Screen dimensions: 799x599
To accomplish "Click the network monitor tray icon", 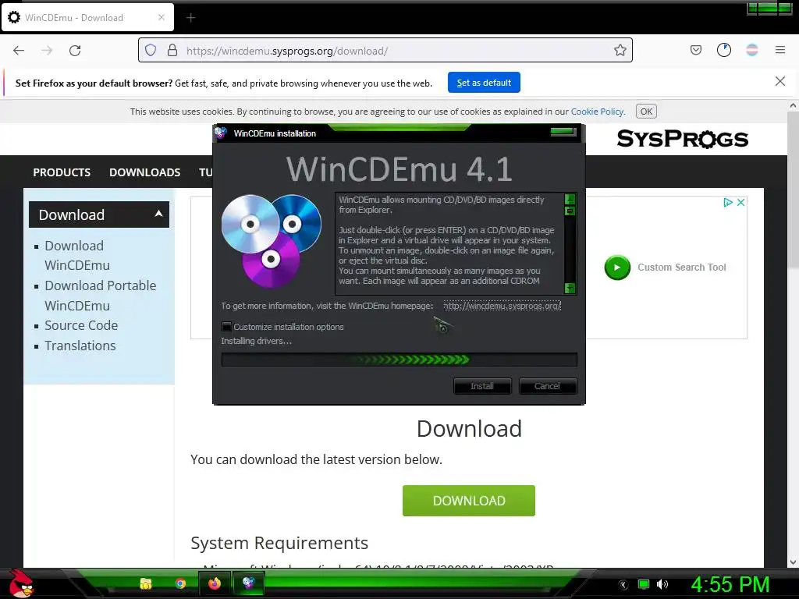I will point(644,584).
